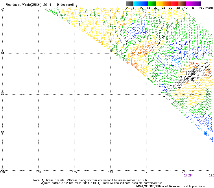Click the chart title "Rapidsact Winds(25KM) 20141119 descending"
214x188 pixels.
pos(41,5)
